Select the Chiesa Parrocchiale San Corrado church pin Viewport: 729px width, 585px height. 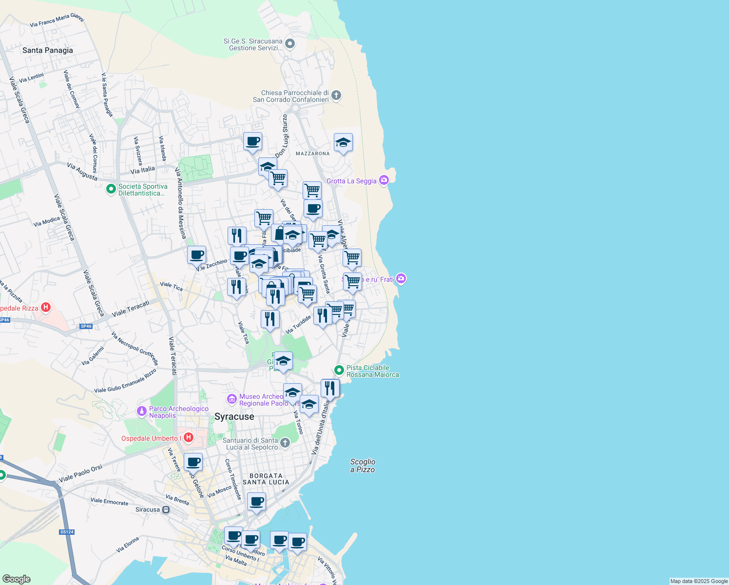pos(336,96)
